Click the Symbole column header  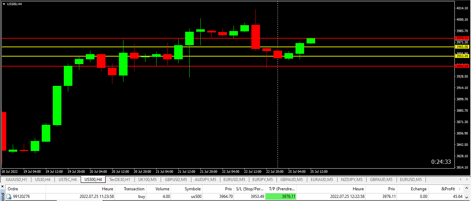[x=192, y=189]
